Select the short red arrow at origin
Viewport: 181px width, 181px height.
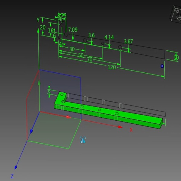[x=68, y=117]
